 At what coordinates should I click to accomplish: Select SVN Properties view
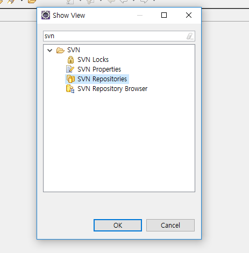[99, 69]
